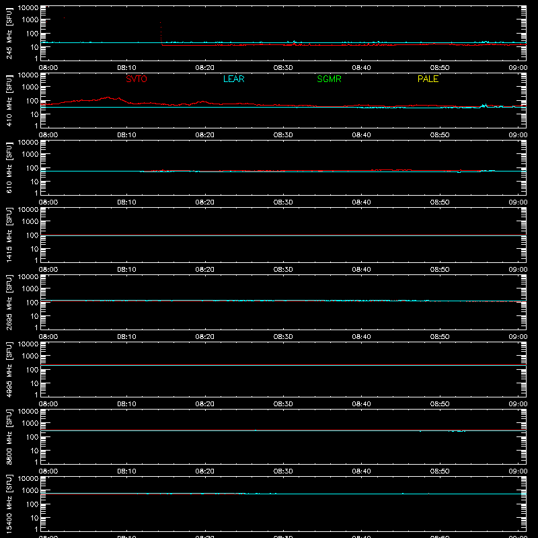
Task: Click the 1000 tick label on the 15400 MHz axis
Action: [30, 491]
